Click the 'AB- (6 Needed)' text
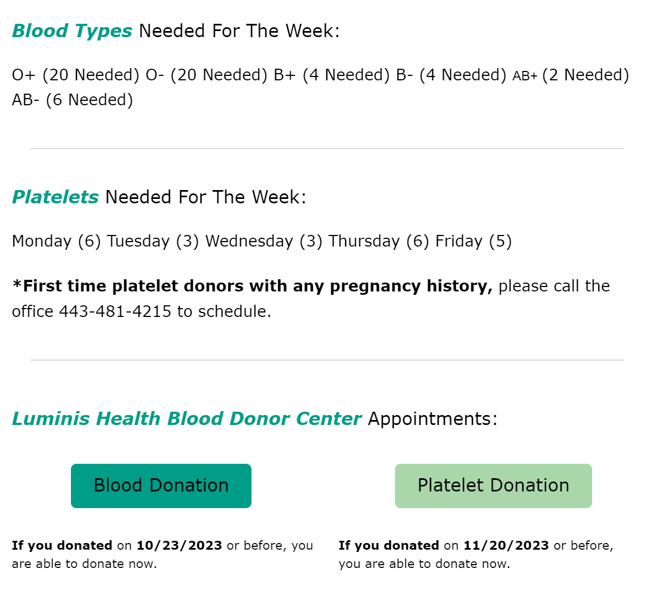Image resolution: width=647 pixels, height=594 pixels. click(72, 100)
